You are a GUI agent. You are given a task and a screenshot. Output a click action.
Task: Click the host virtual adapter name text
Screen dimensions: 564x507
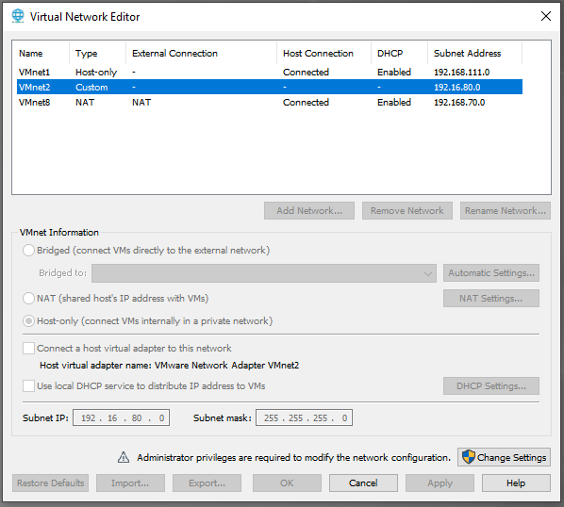pyautogui.click(x=169, y=366)
